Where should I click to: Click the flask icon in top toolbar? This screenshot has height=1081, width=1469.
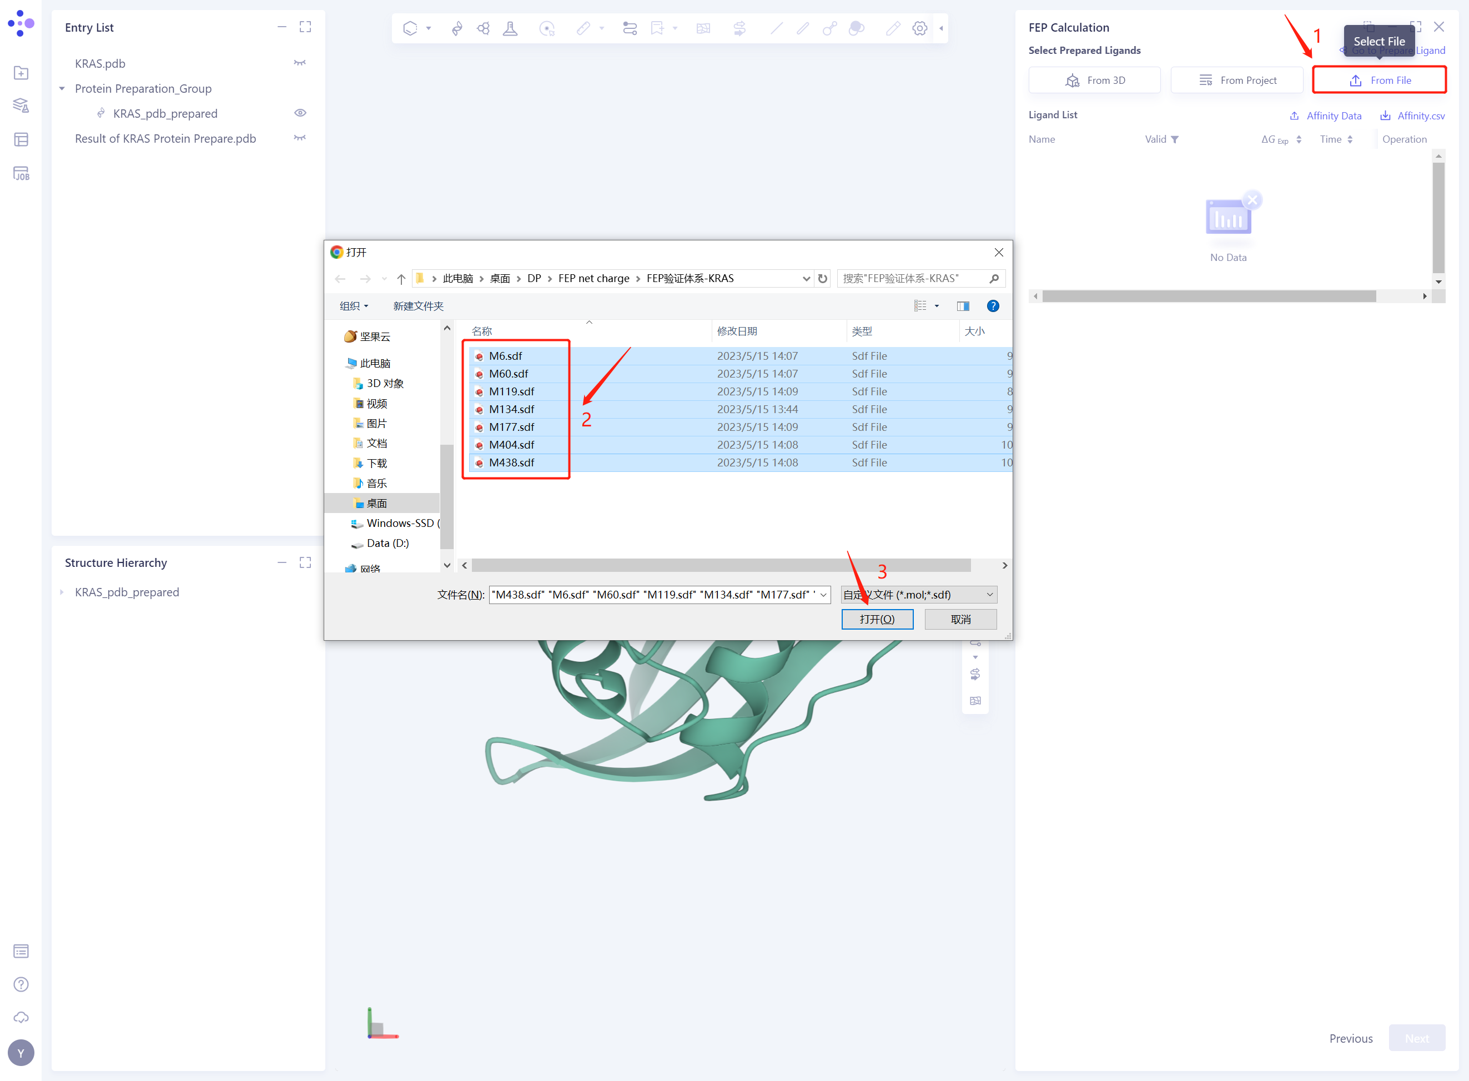510,28
